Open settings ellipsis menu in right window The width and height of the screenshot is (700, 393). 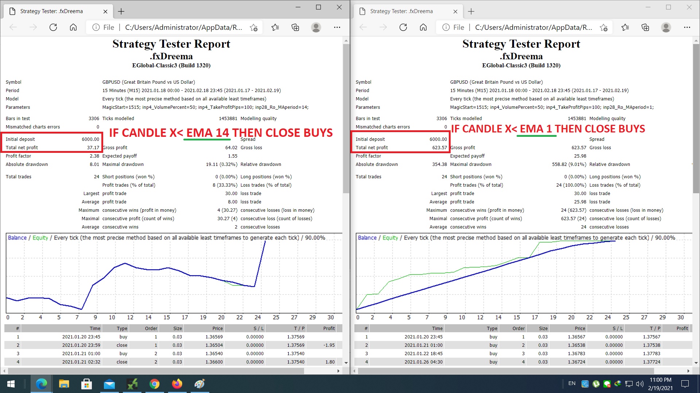click(x=687, y=27)
